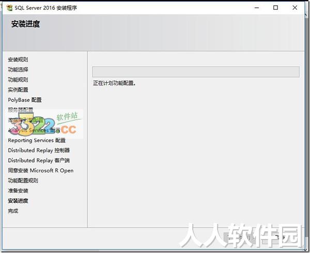The image size is (310, 253).
Task: Click the SQL Server 2016 安装程序 title text
Action: pos(46,8)
